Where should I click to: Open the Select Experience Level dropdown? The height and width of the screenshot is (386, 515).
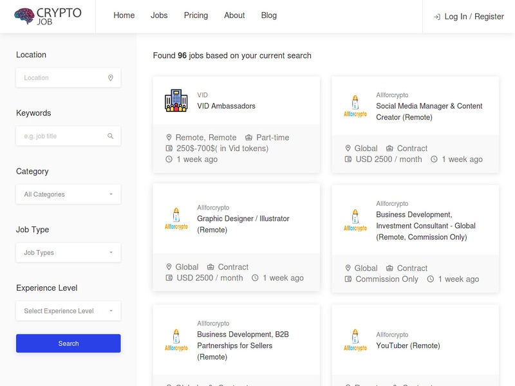coord(68,311)
